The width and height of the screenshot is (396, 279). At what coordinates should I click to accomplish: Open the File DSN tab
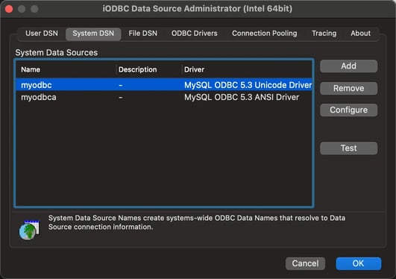pos(142,34)
